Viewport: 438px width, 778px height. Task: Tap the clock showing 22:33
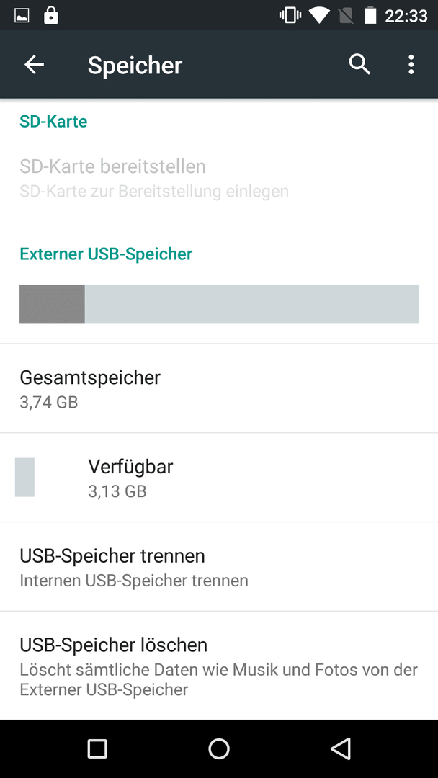pyautogui.click(x=406, y=16)
